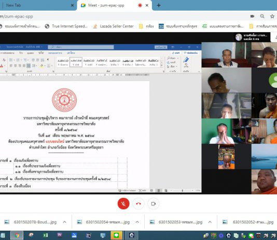The image size is (277, 240).
Task: Open downloaded file 6301502078-Boud...jpg
Action: [x=31, y=222]
